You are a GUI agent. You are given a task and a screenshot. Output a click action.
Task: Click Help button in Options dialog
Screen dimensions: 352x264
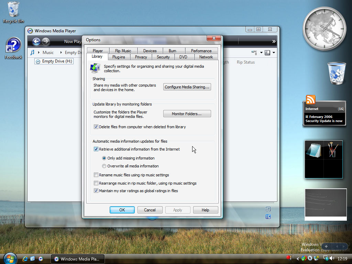point(206,210)
